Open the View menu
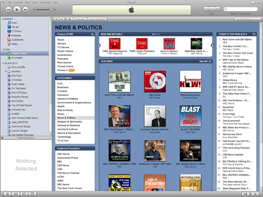Viewport: 263px width, 197px height. click(27, 3)
